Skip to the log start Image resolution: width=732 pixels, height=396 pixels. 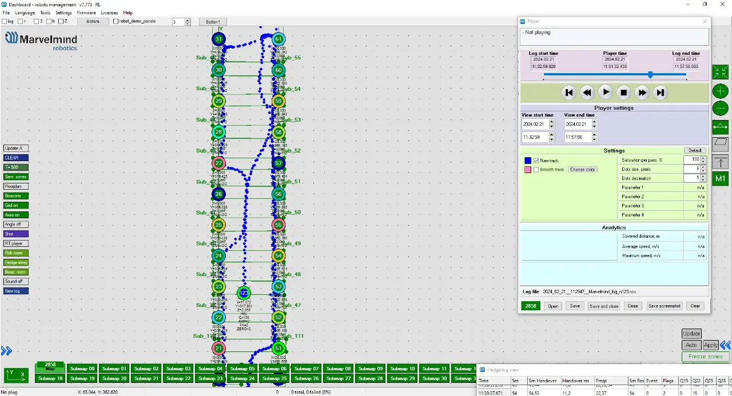tap(568, 92)
